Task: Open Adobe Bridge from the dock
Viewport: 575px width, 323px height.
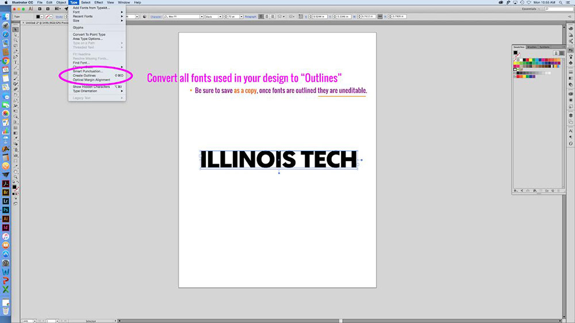Action: coord(6,192)
